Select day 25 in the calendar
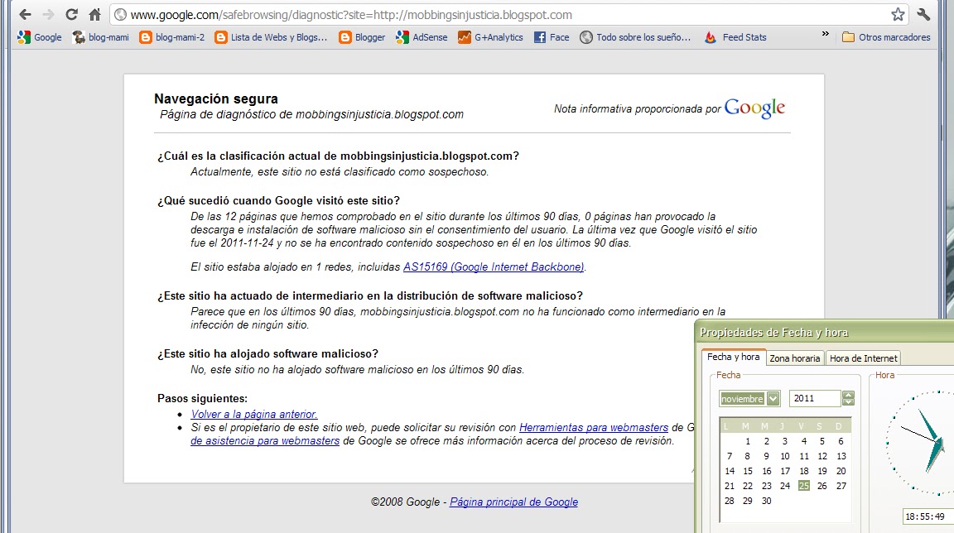The height and width of the screenshot is (533, 954). [804, 486]
